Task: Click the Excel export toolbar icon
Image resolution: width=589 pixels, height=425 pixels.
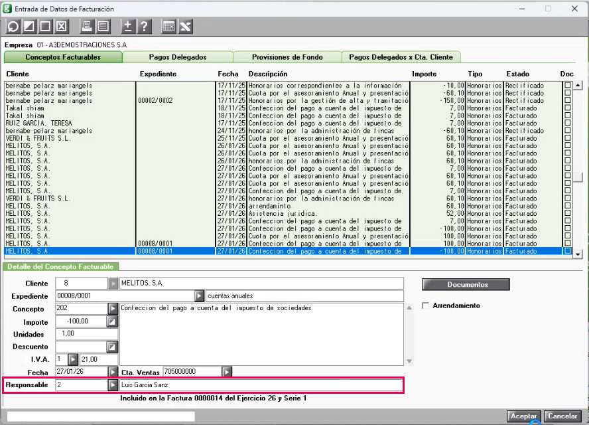Action: click(x=185, y=27)
